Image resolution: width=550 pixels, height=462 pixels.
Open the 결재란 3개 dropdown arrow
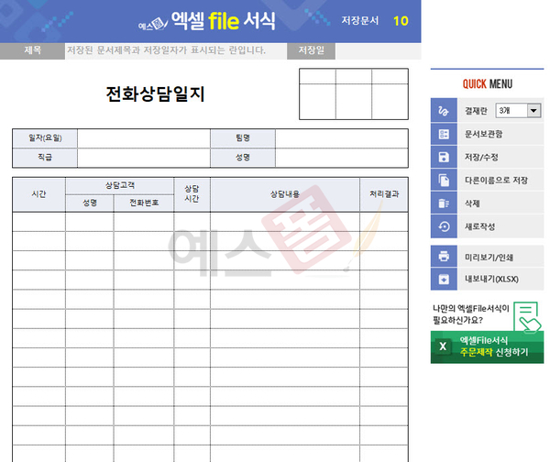pyautogui.click(x=533, y=111)
